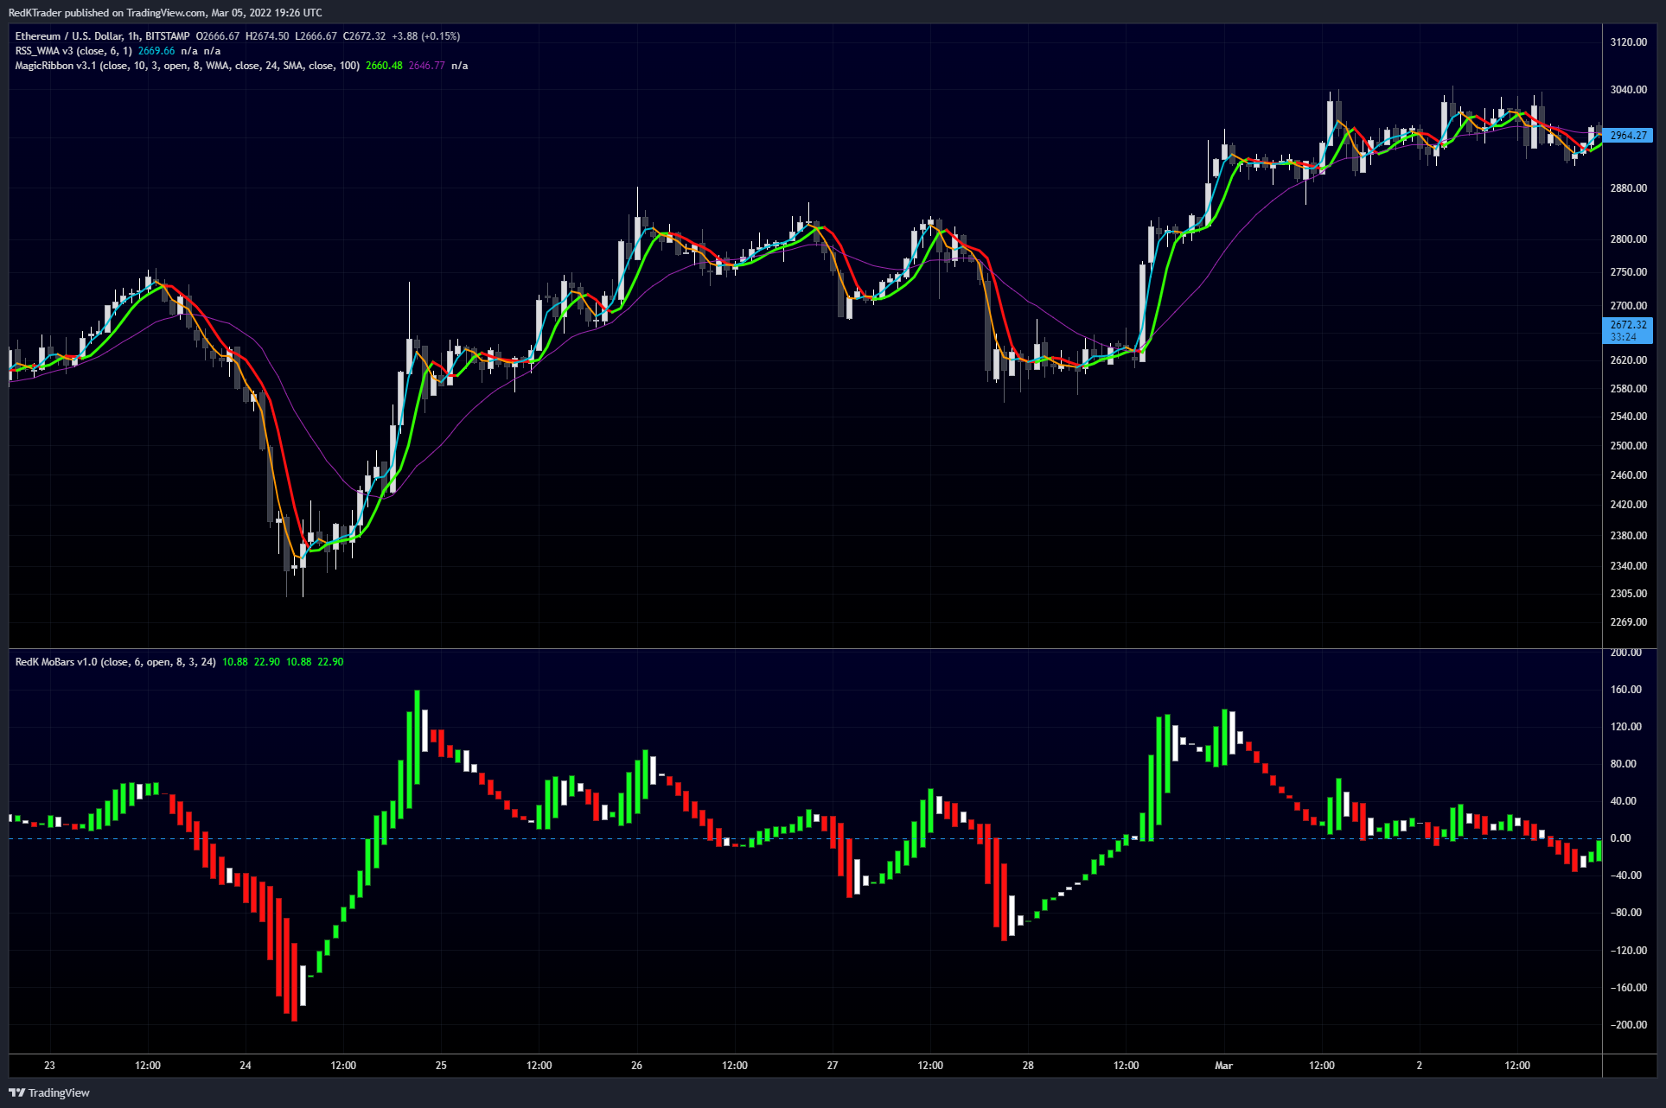
Task: Click the date label 26 on time axis
Action: [x=636, y=1066]
